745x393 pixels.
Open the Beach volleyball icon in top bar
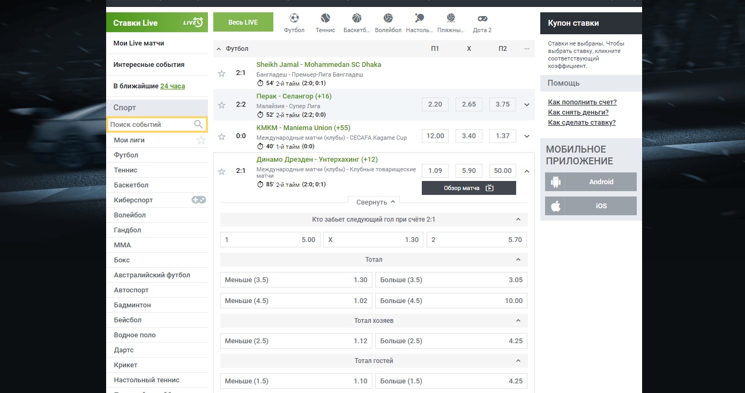451,18
